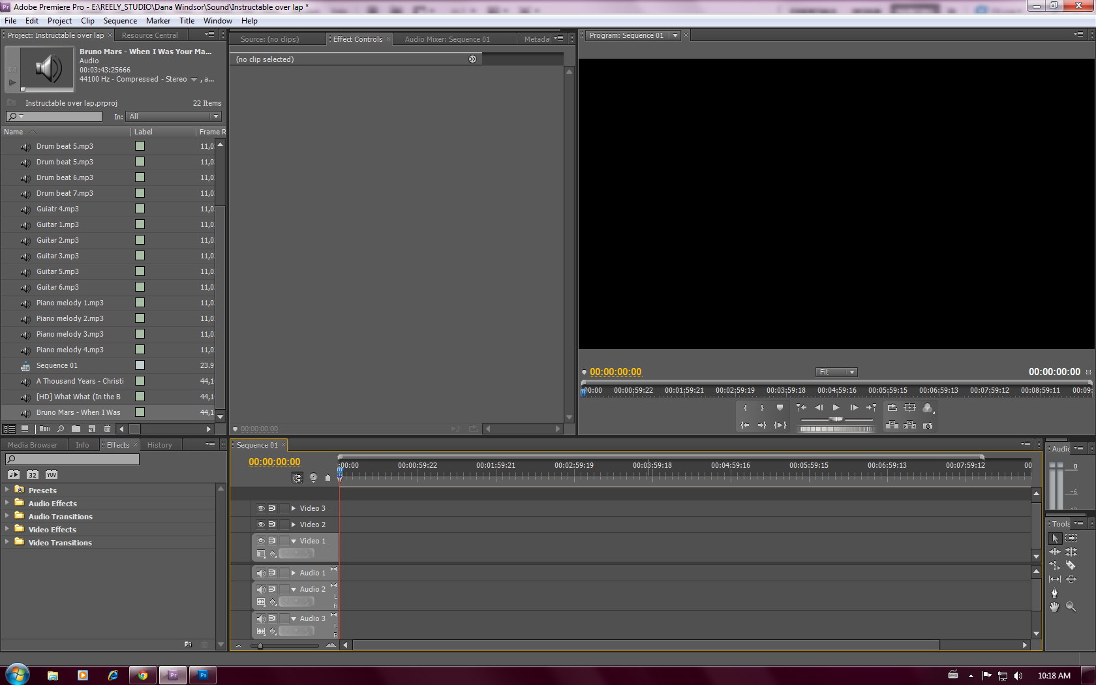The image size is (1096, 685).
Task: Click the timeline zoom slider handle
Action: (260, 646)
